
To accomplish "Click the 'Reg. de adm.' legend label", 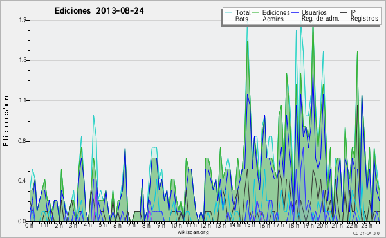I will [x=320, y=19].
